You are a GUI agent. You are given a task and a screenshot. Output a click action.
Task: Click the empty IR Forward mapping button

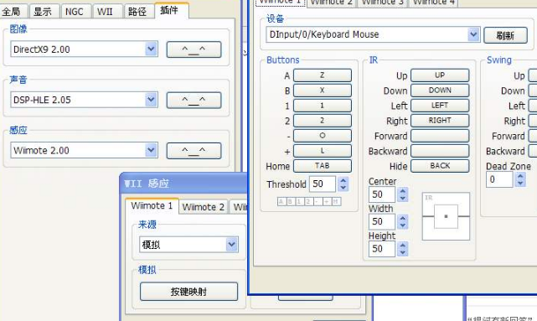point(440,136)
